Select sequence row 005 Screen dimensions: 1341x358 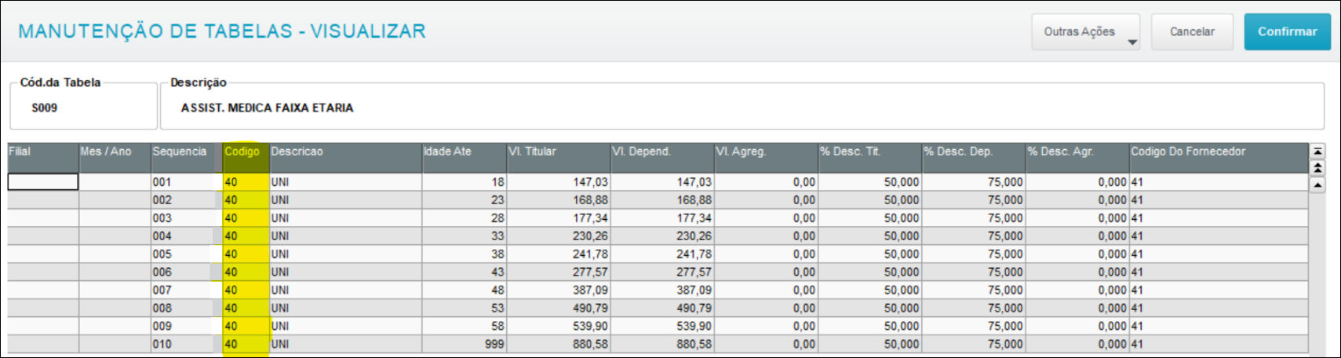[x=658, y=254]
